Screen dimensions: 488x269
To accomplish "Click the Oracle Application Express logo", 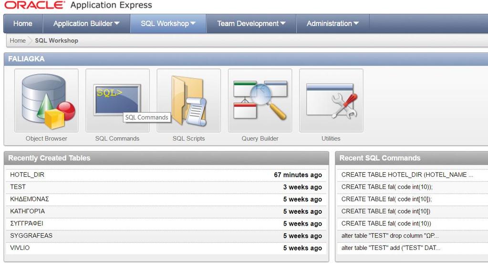I will pos(78,5).
